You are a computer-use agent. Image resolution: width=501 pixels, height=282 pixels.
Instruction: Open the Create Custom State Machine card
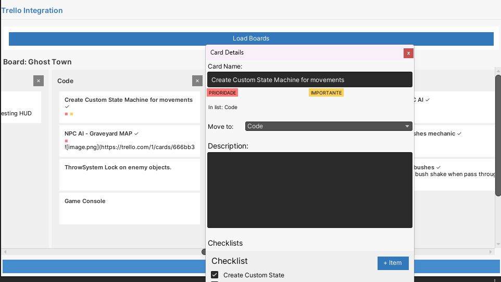click(129, 107)
